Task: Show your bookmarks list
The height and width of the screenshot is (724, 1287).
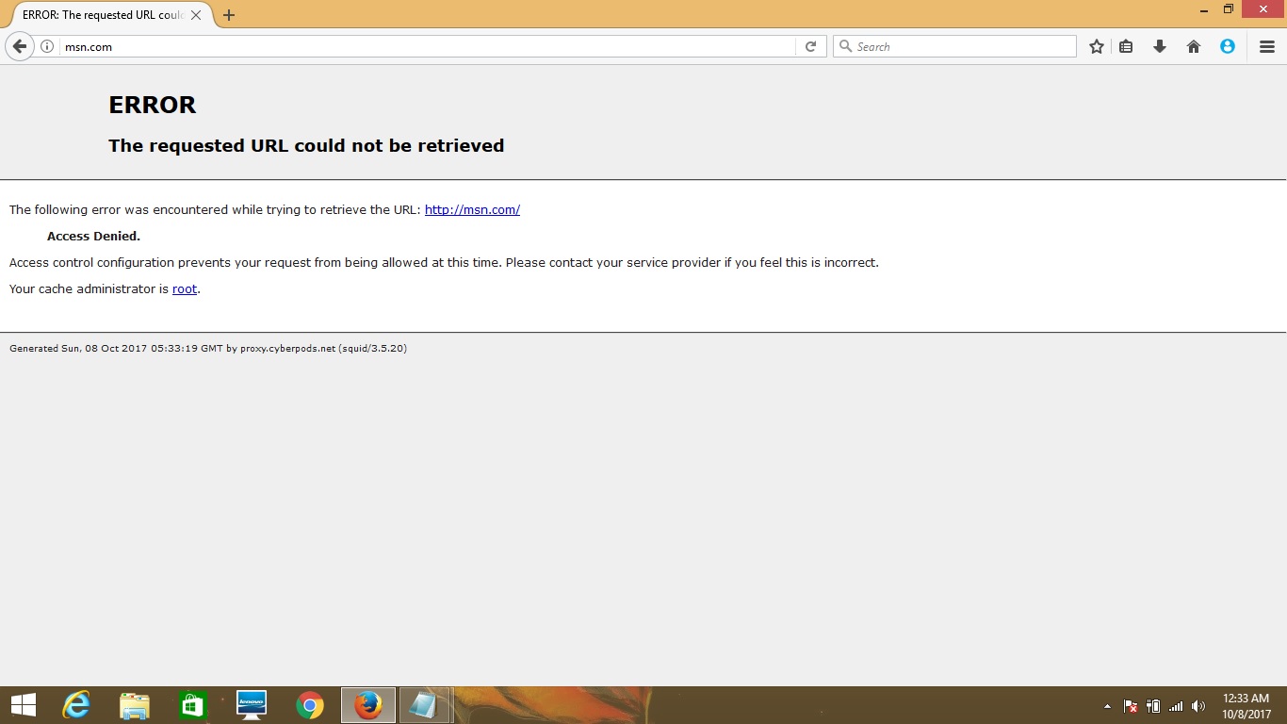Action: 1126,46
